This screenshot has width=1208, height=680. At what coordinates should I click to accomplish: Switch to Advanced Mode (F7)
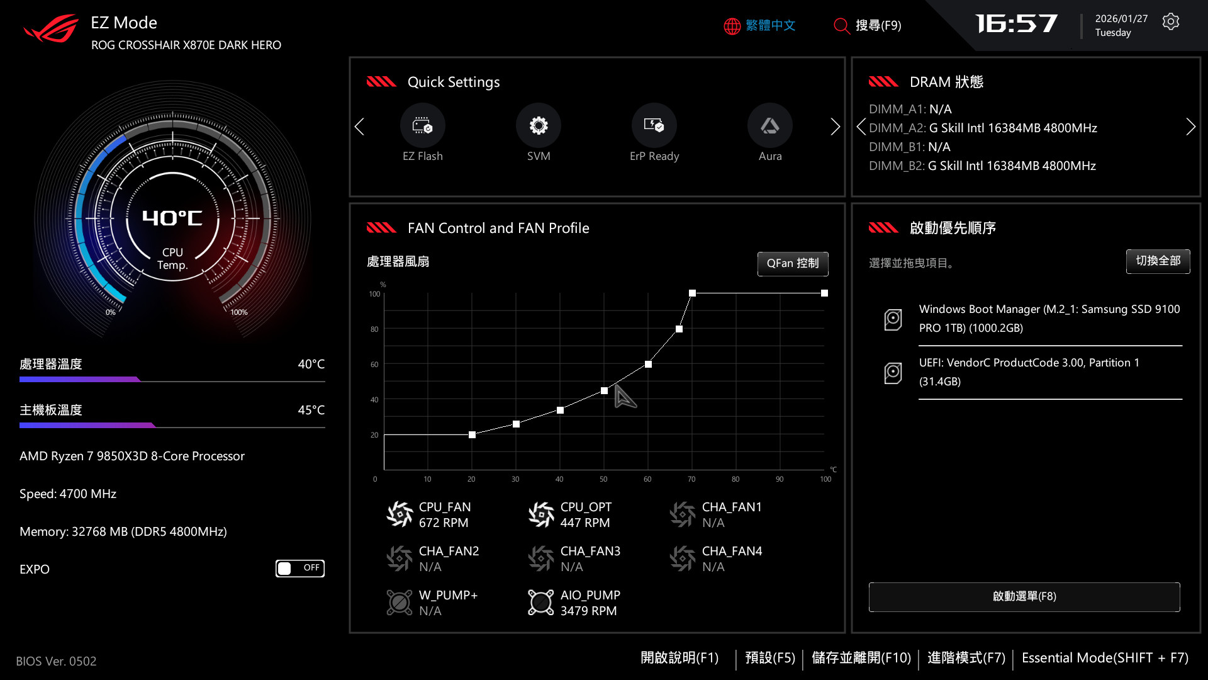966,658
